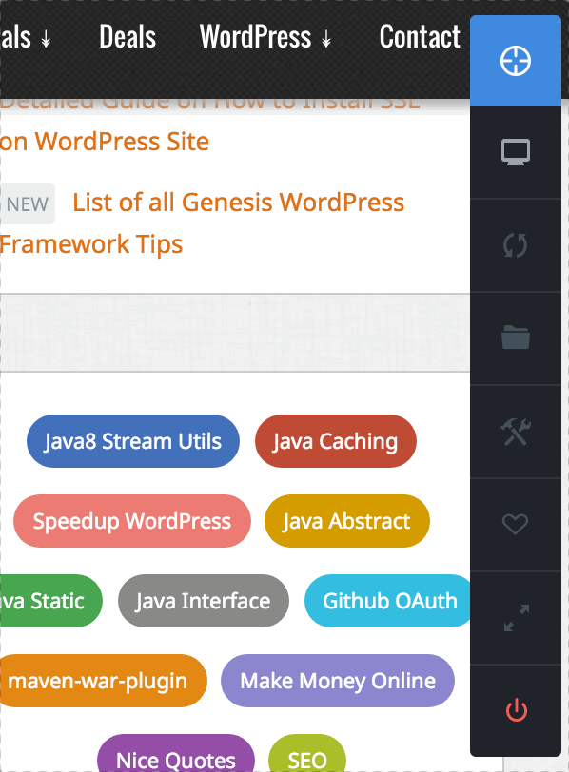Select the Github OAuth tag
This screenshot has width=569, height=772.
click(x=388, y=601)
